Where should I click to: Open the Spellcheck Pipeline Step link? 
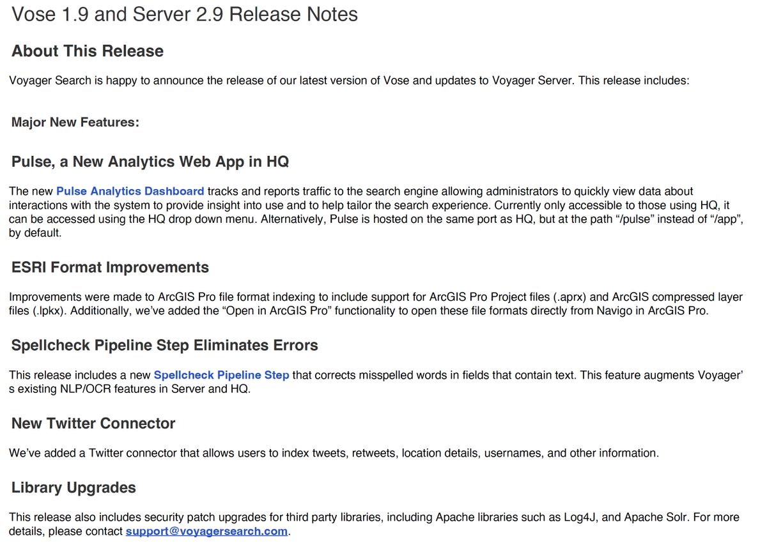pos(222,375)
